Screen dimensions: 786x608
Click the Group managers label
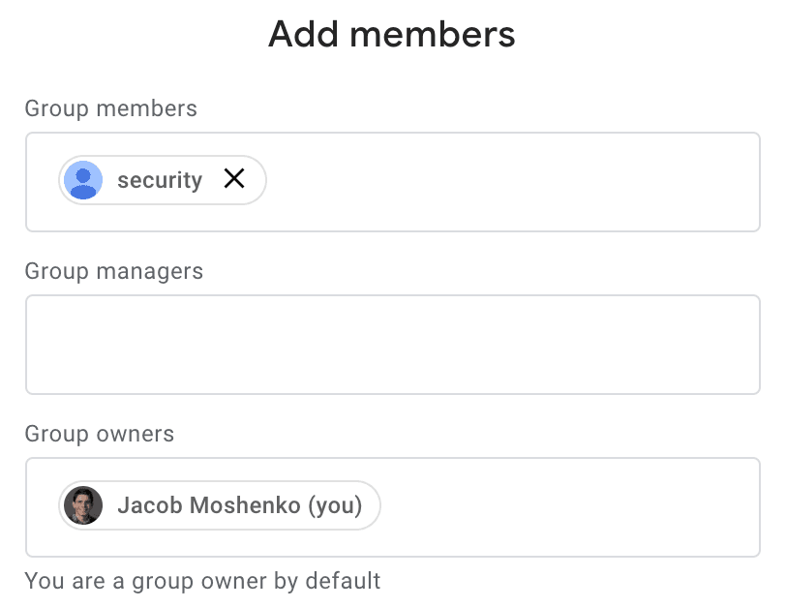pos(113,271)
